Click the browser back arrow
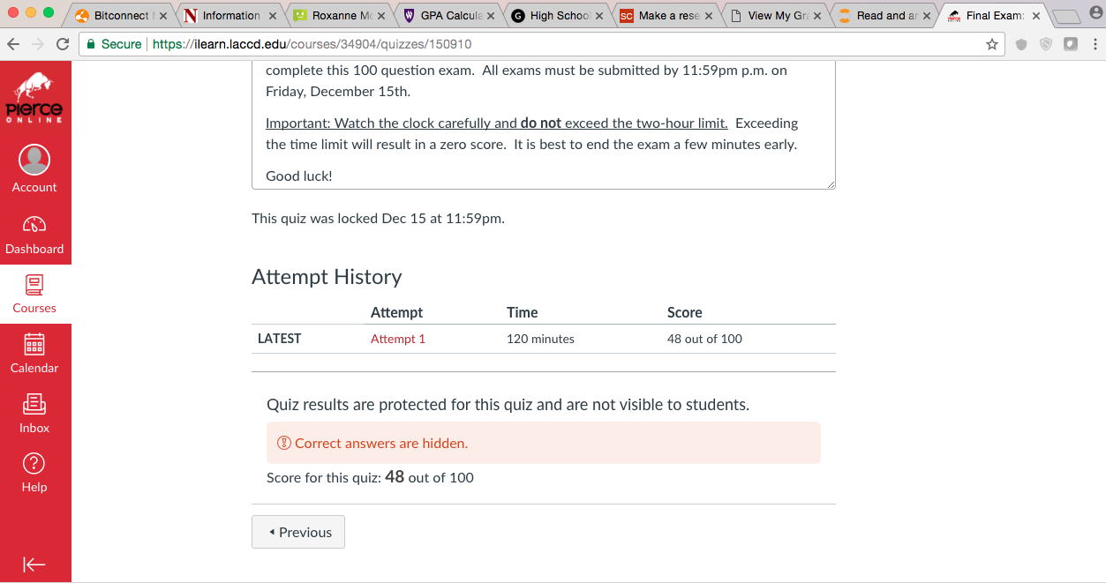 pyautogui.click(x=14, y=44)
